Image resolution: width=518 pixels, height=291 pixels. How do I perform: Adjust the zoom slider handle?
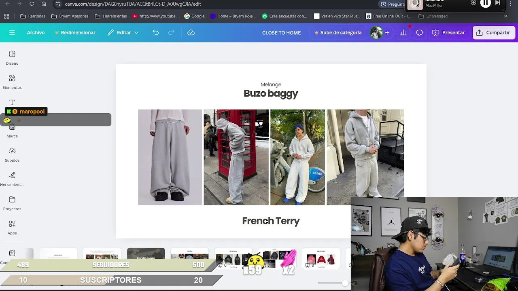pyautogui.click(x=345, y=283)
